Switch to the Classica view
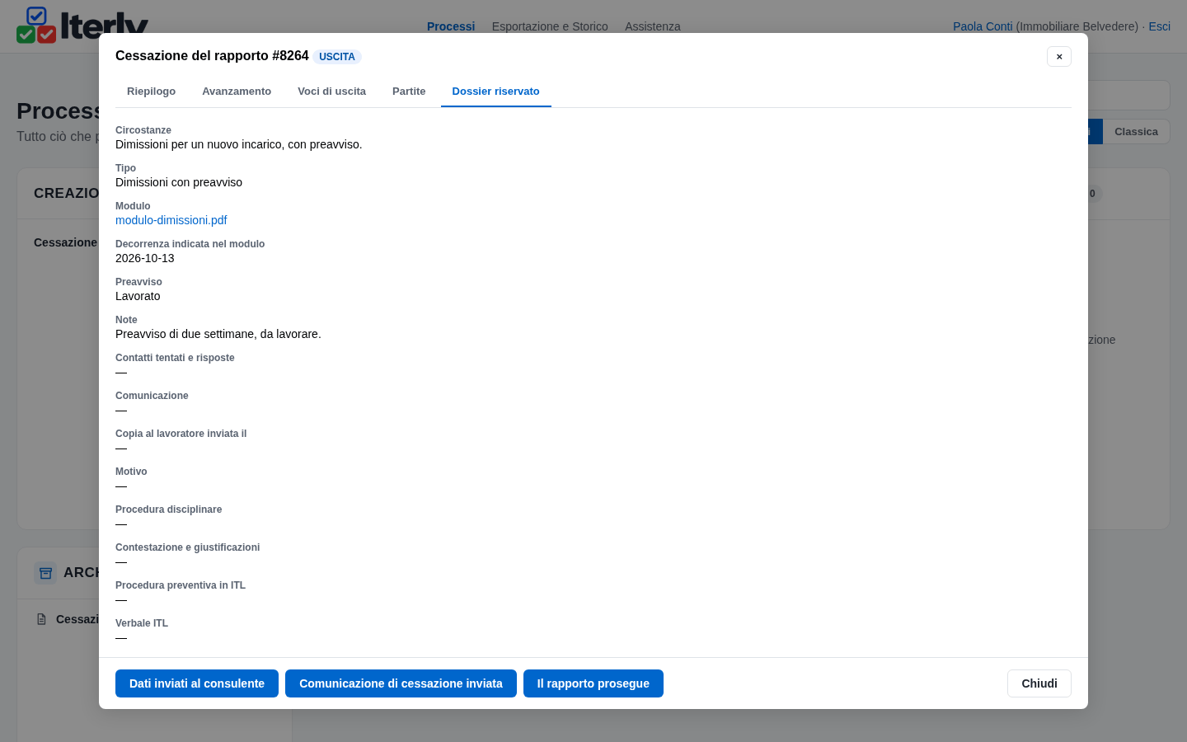 point(1136,132)
